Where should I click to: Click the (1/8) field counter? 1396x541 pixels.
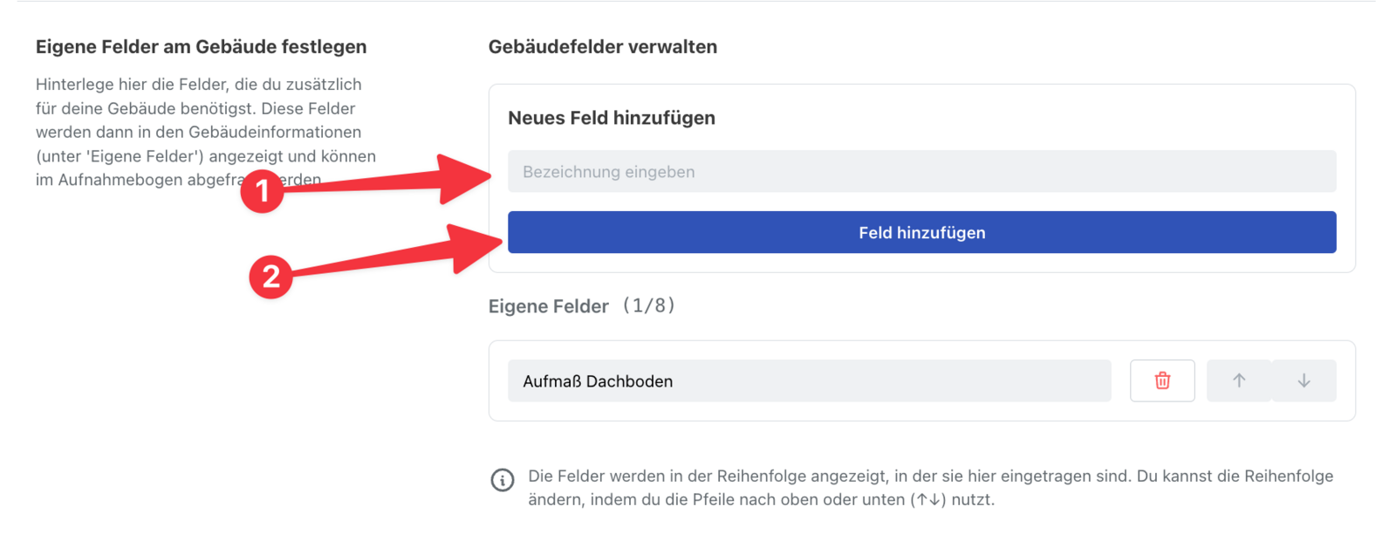(x=649, y=305)
